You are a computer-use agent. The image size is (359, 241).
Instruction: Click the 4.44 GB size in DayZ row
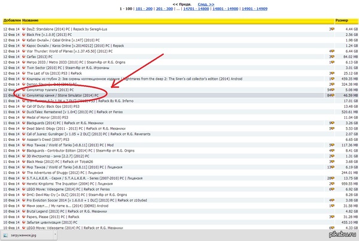coord(352,29)
